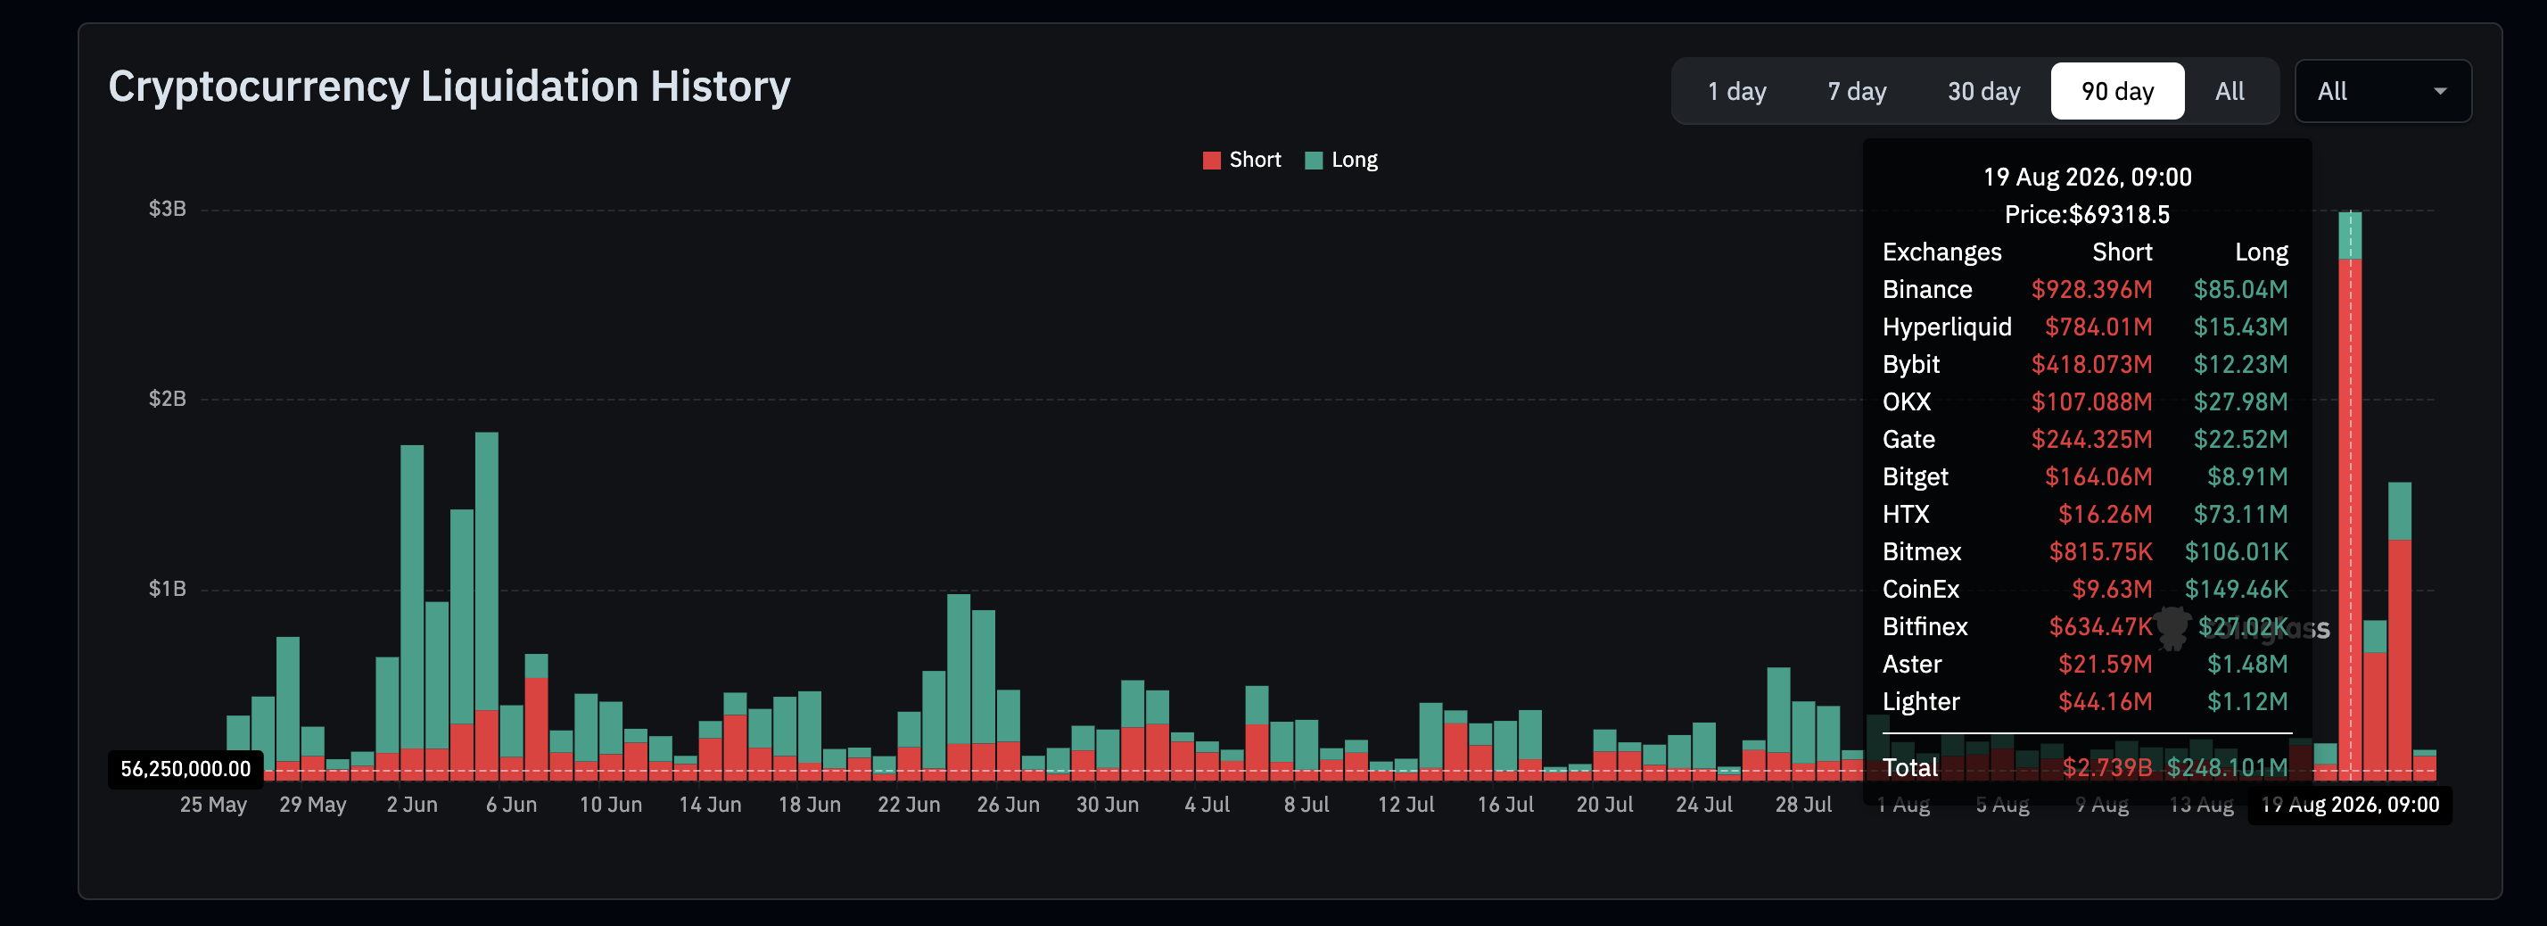Click the Exchanges column header in the tooltip
2547x926 pixels.
(x=1941, y=252)
